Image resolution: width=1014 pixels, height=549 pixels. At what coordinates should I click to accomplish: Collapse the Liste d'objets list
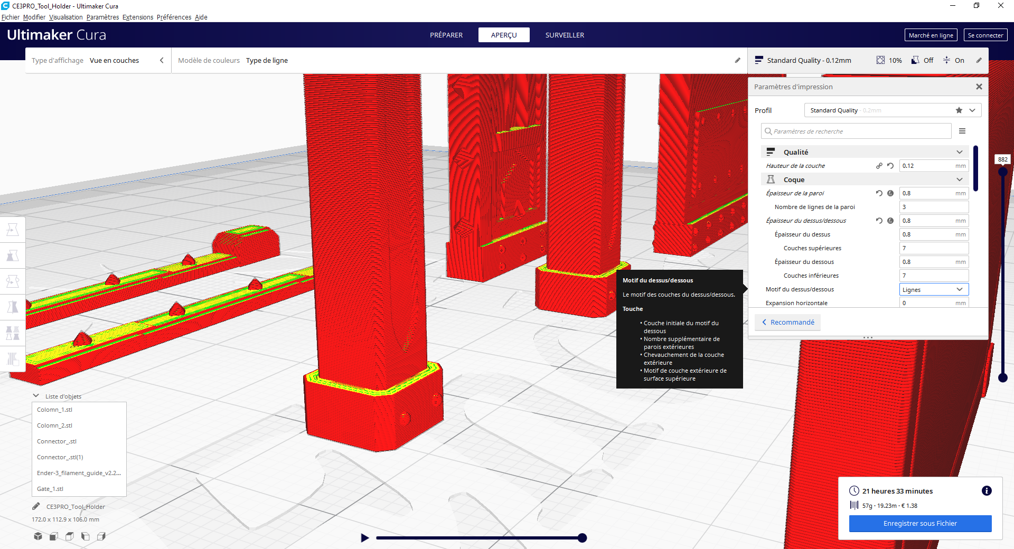[x=36, y=396]
